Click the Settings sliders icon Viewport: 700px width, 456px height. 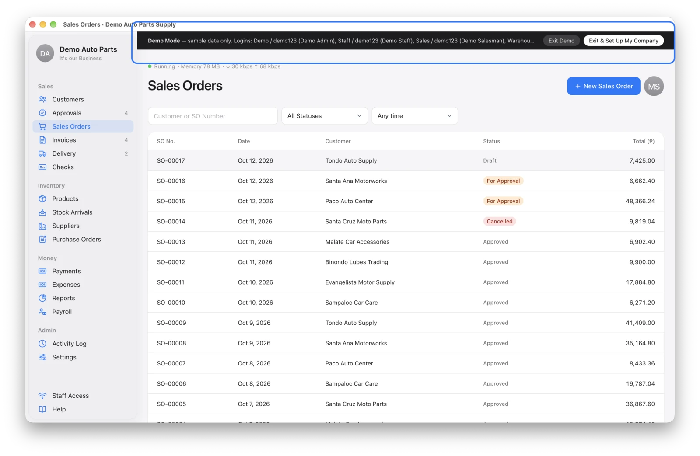(x=42, y=357)
